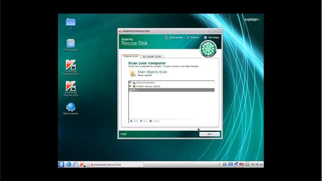This screenshot has width=322, height=181.
Task: Open Kaspersky Rescue Disk desktop icon
Action: [x=70, y=88]
